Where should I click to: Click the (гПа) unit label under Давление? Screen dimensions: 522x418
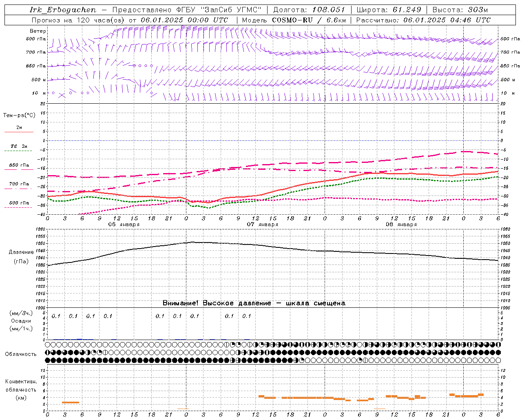click(x=21, y=262)
